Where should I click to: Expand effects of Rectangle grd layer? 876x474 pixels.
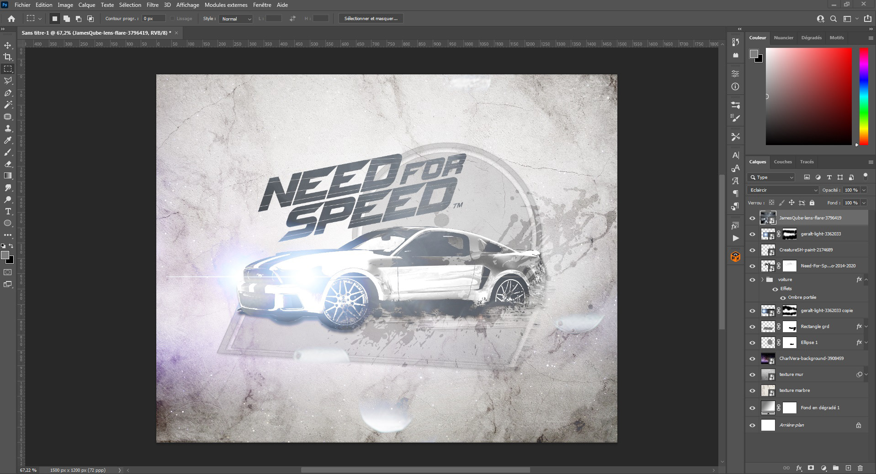(866, 327)
